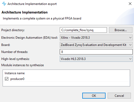Click the Module instances to synthesize label

[23, 65]
